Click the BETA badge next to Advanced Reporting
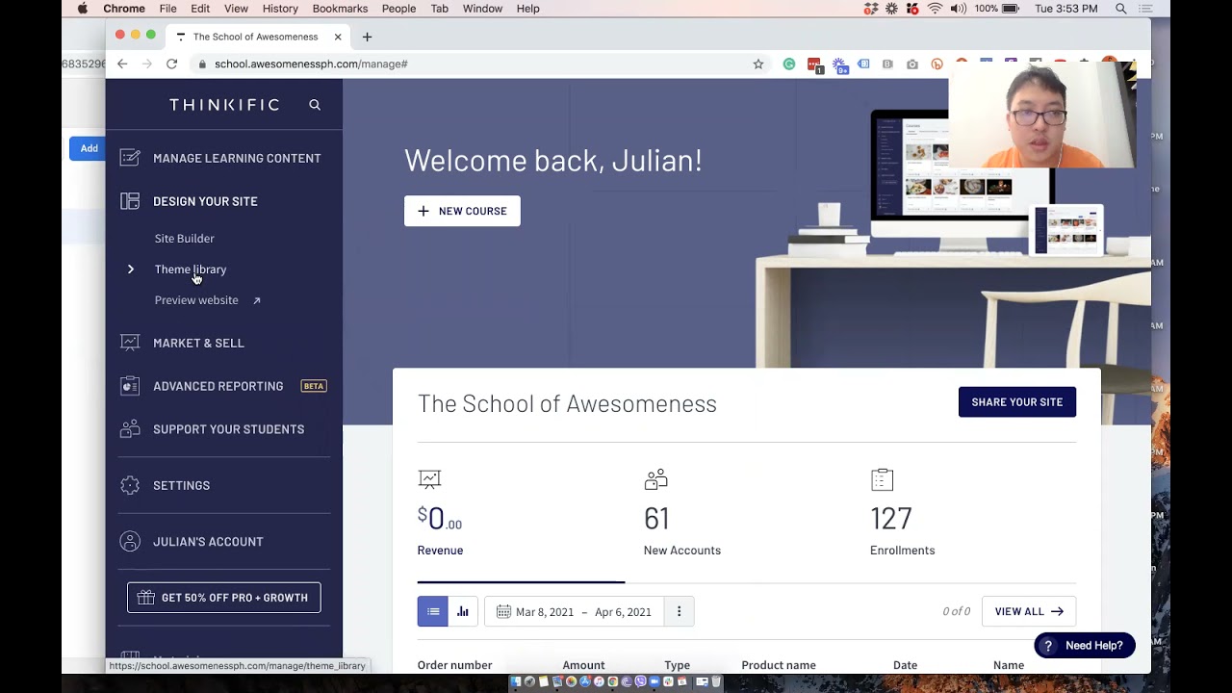This screenshot has height=693, width=1232. 314,386
